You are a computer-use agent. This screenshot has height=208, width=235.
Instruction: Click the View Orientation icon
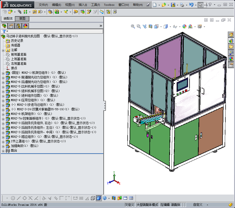pos(156,27)
